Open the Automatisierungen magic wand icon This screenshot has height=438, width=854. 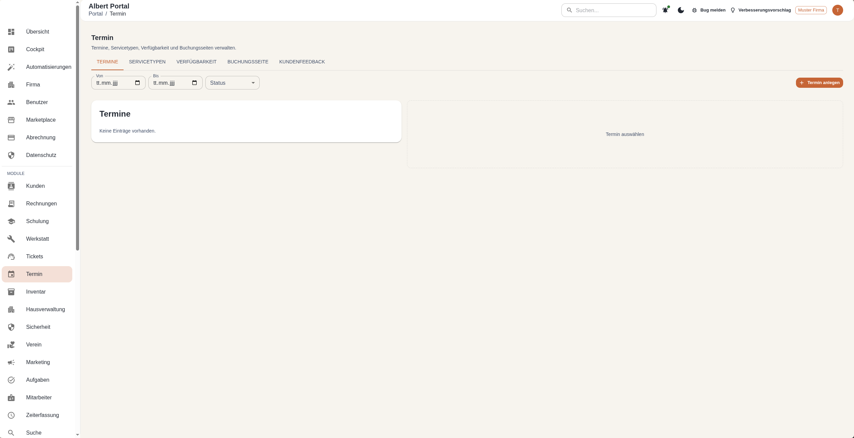11,67
